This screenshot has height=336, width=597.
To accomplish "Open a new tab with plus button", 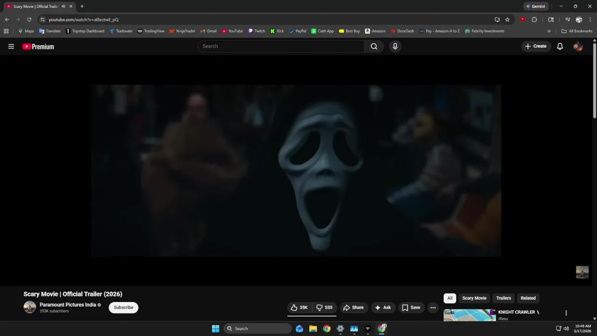I will click(x=82, y=7).
